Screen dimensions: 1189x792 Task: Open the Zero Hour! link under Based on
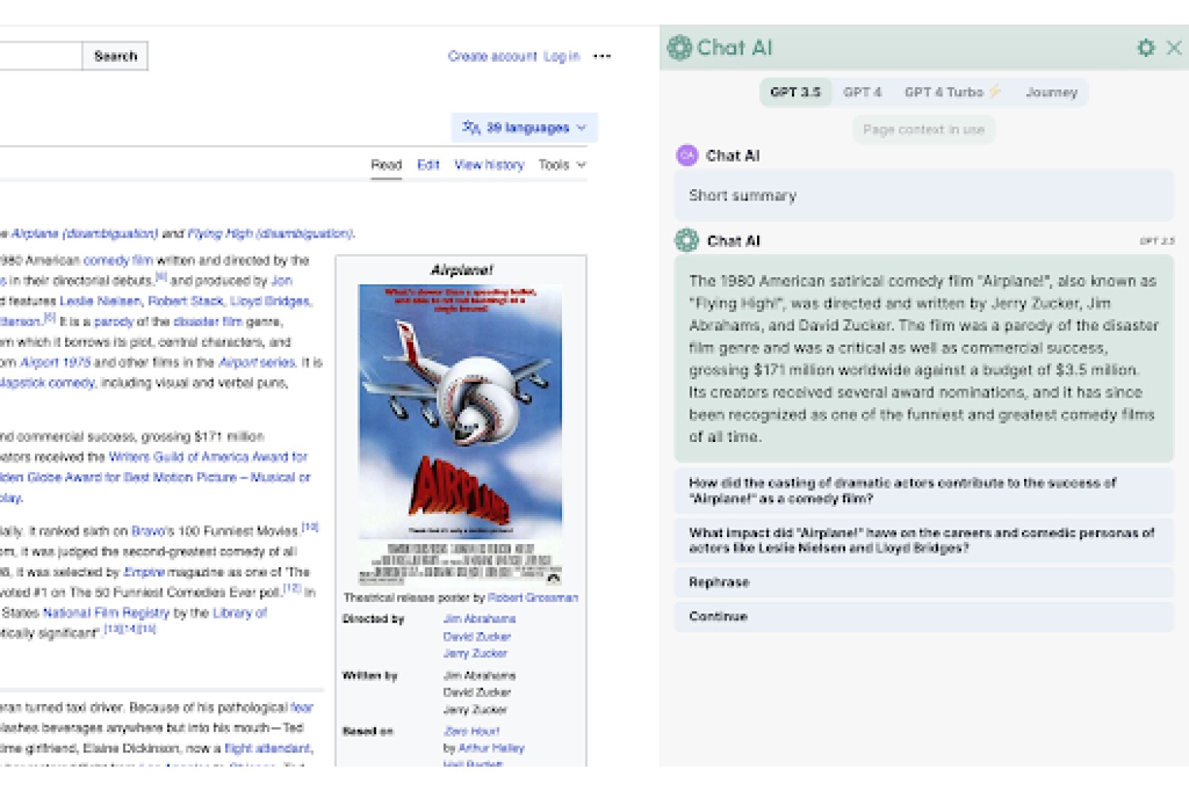coord(472,731)
